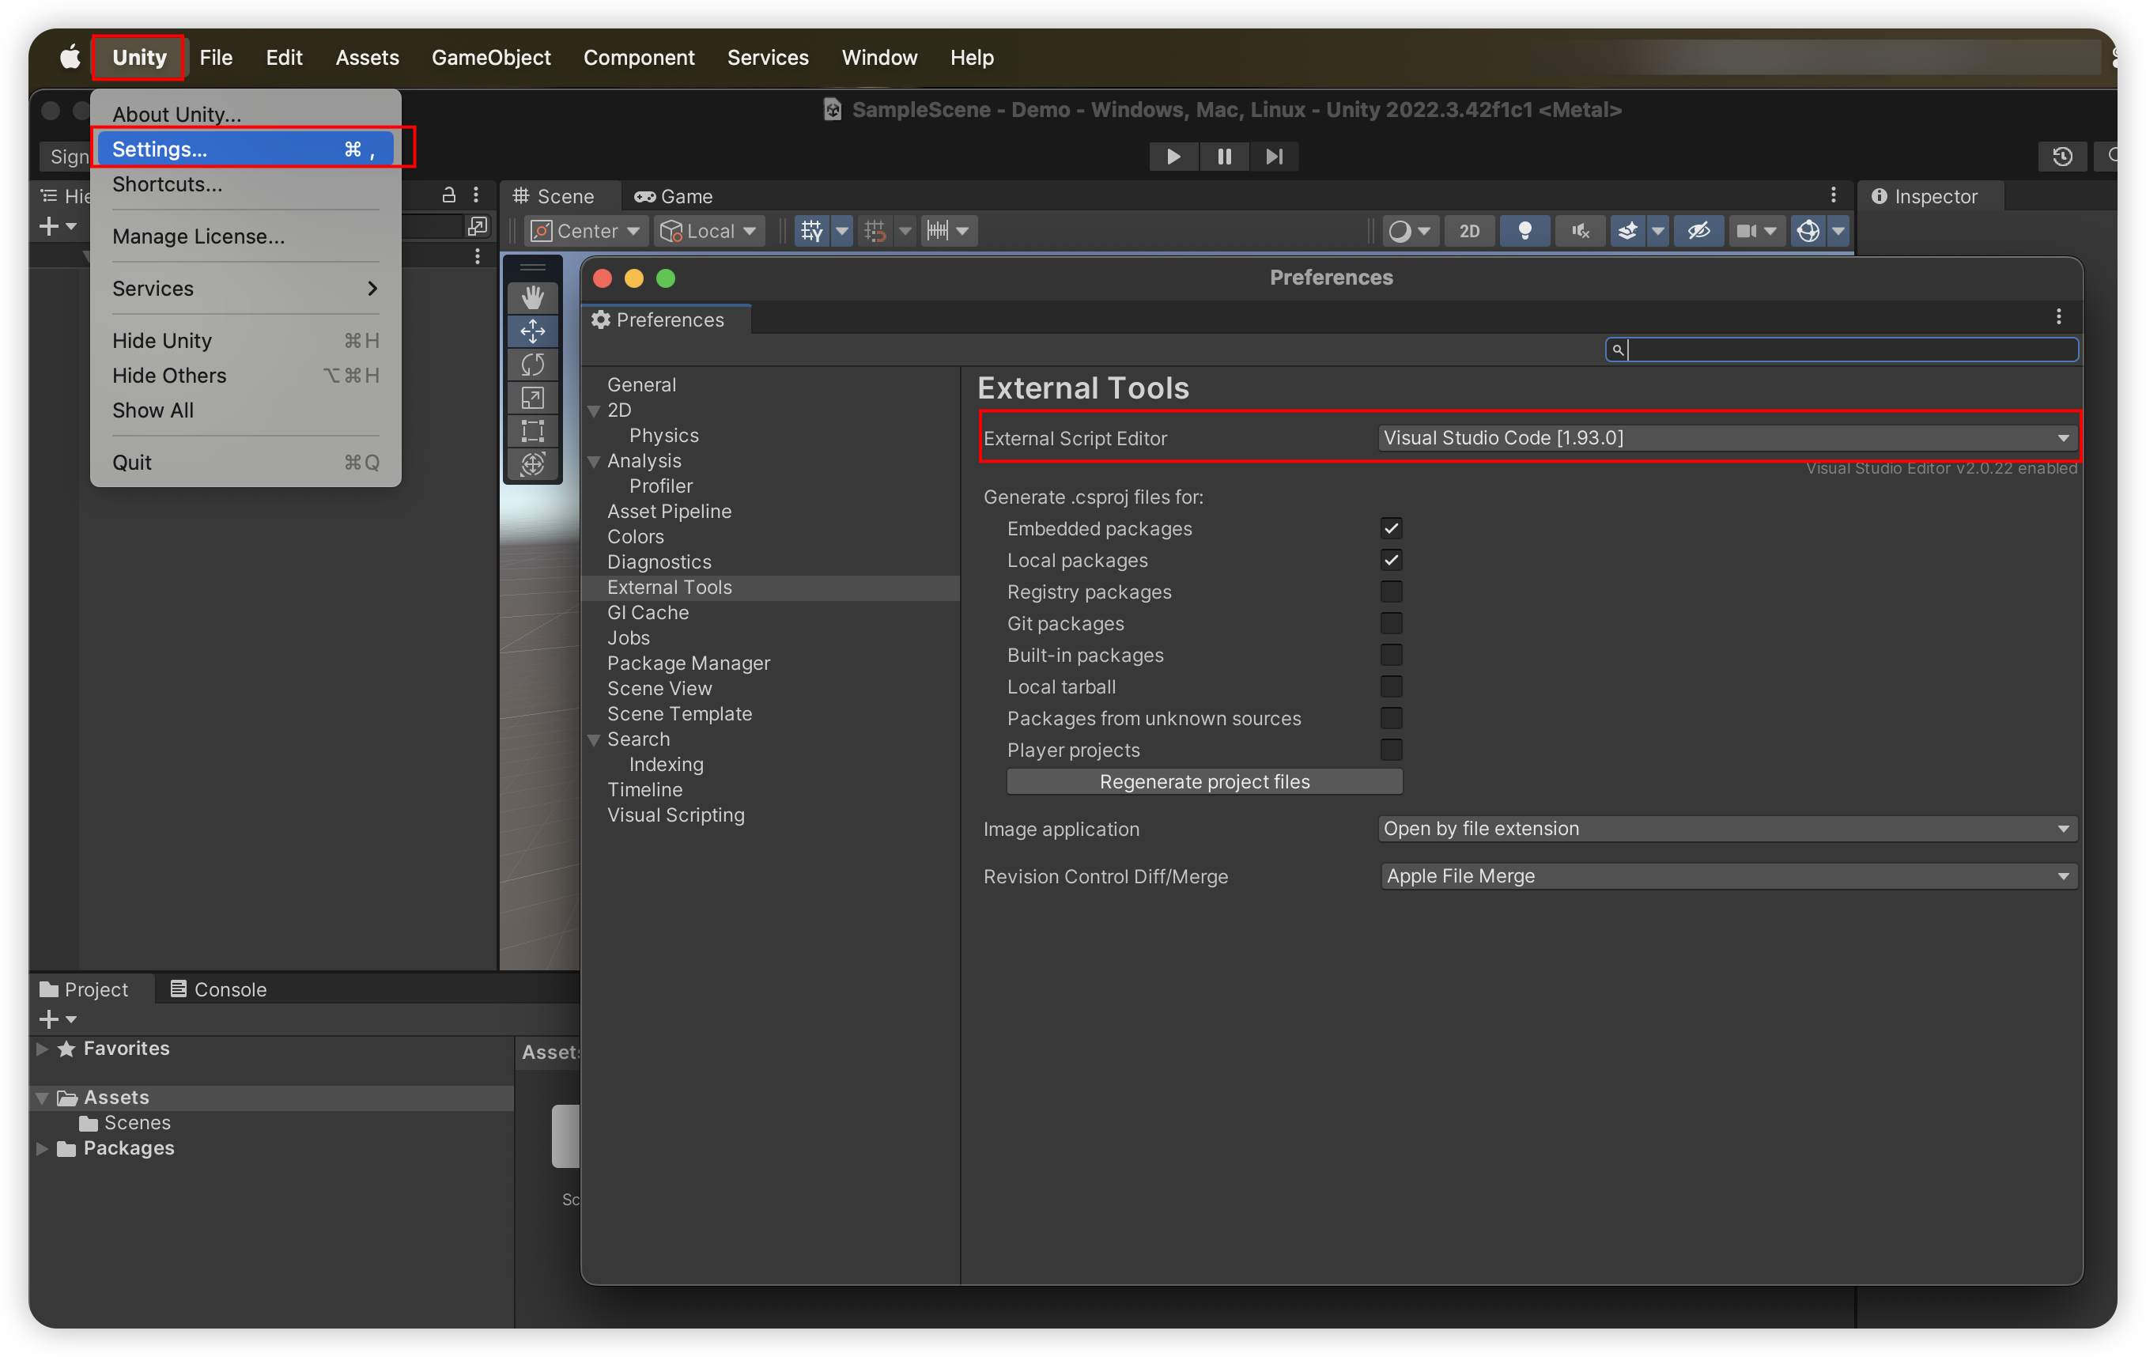Uncheck Embedded packages checkbox
Image resolution: width=2146 pixels, height=1357 pixels.
coord(1390,528)
